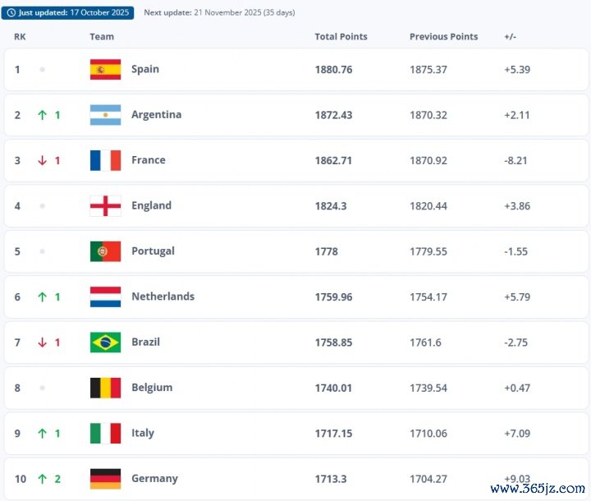Click the clock icon beside Just updated
The height and width of the screenshot is (501, 591).
[x=11, y=13]
